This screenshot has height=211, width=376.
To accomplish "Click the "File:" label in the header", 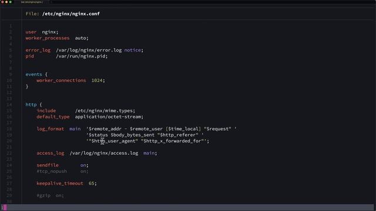I will 32,13.
